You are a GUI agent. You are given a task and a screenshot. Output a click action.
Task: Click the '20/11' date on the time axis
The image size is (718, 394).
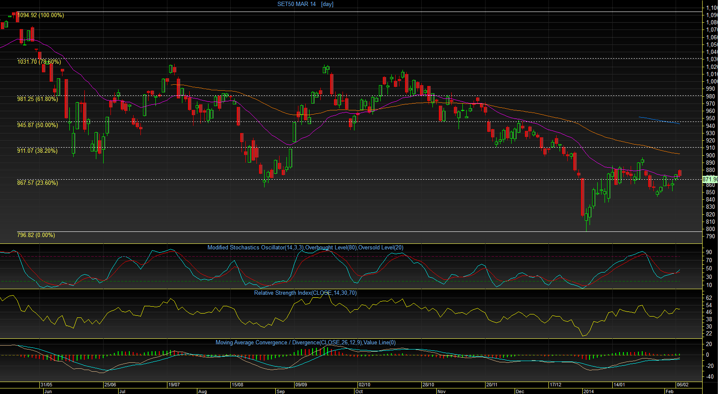coord(492,385)
